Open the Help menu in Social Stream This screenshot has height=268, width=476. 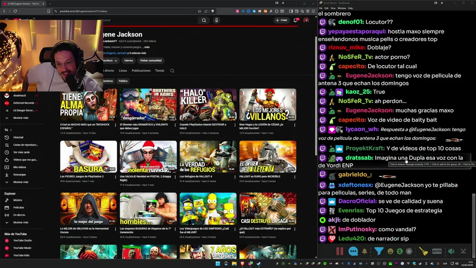coord(350,8)
